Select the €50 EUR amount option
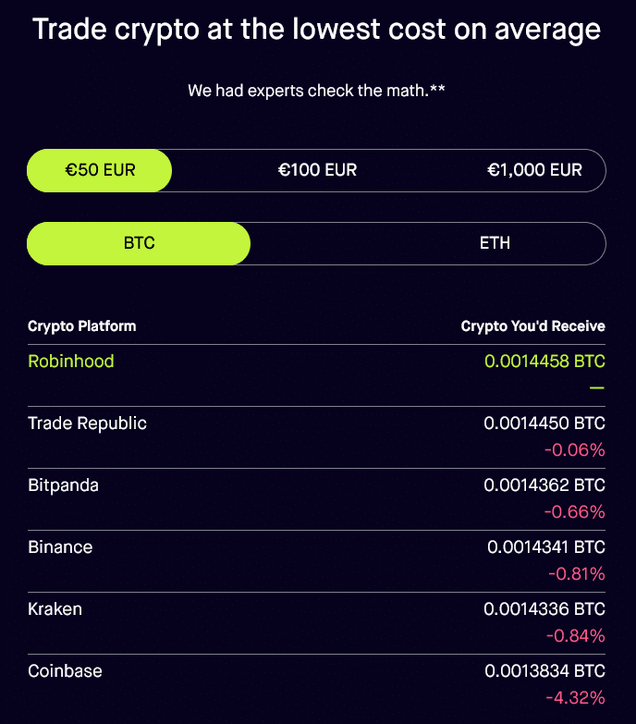This screenshot has width=636, height=724. pyautogui.click(x=99, y=170)
